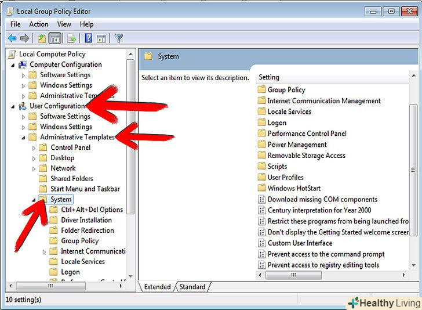Collapse the User Configuration node
This screenshot has width=422, height=310.
tap(13, 107)
